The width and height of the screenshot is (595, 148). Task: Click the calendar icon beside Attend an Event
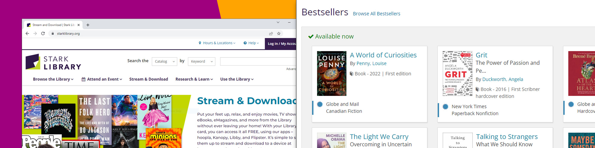84,79
